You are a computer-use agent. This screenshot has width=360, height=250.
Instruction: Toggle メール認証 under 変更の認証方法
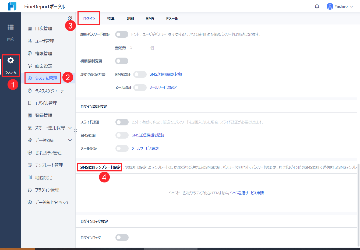point(140,87)
